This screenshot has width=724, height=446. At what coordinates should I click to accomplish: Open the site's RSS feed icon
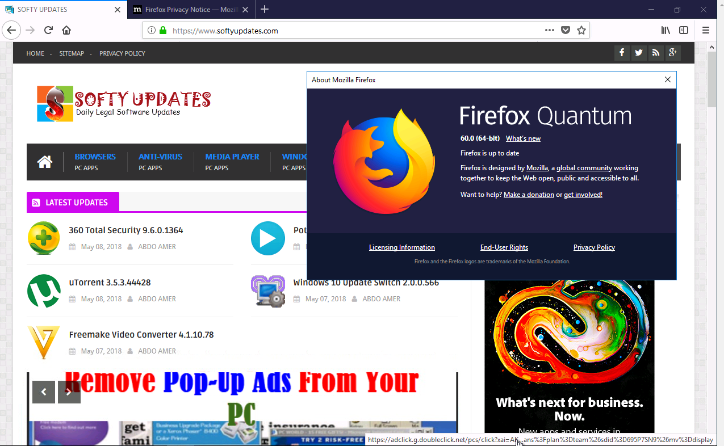pyautogui.click(x=656, y=53)
